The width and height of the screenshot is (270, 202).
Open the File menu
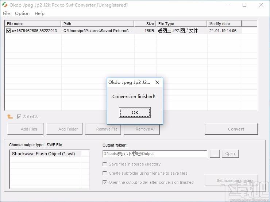pyautogui.click(x=6, y=13)
